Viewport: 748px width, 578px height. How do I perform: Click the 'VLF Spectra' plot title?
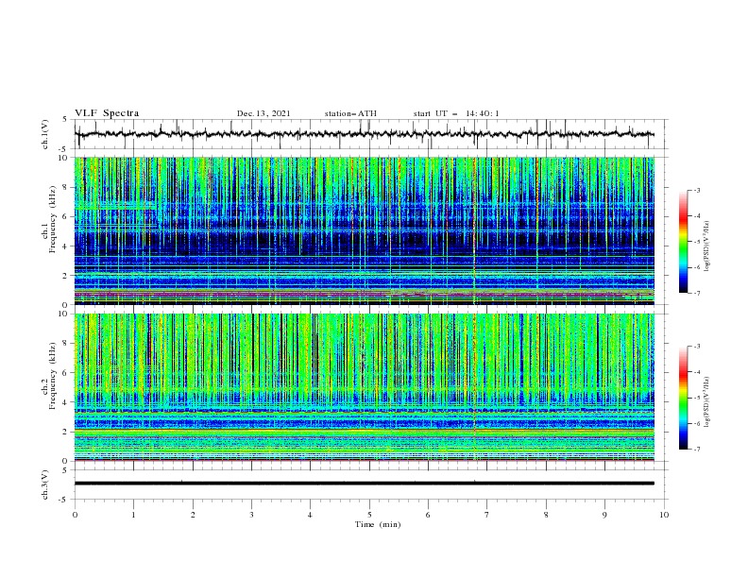pos(107,113)
